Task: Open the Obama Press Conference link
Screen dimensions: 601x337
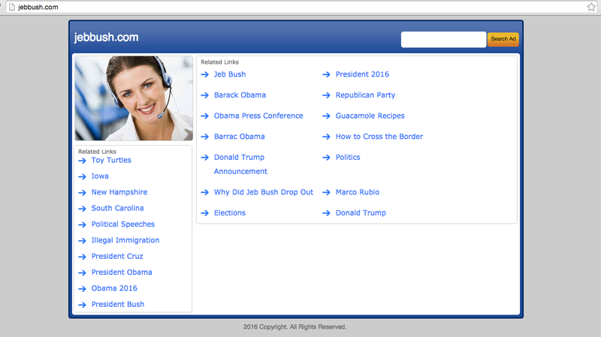Action: (258, 116)
